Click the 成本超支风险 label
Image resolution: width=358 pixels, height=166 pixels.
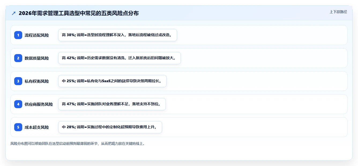click(x=37, y=127)
